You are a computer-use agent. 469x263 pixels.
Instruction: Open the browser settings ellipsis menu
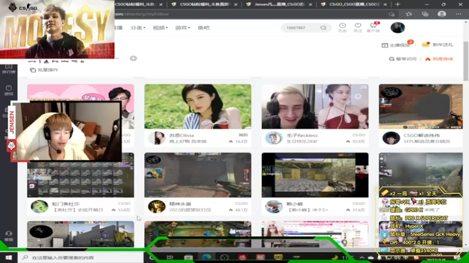[x=458, y=14]
